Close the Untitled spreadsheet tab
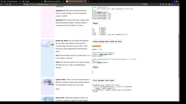The height and width of the screenshot is (104, 186). pos(64,1)
